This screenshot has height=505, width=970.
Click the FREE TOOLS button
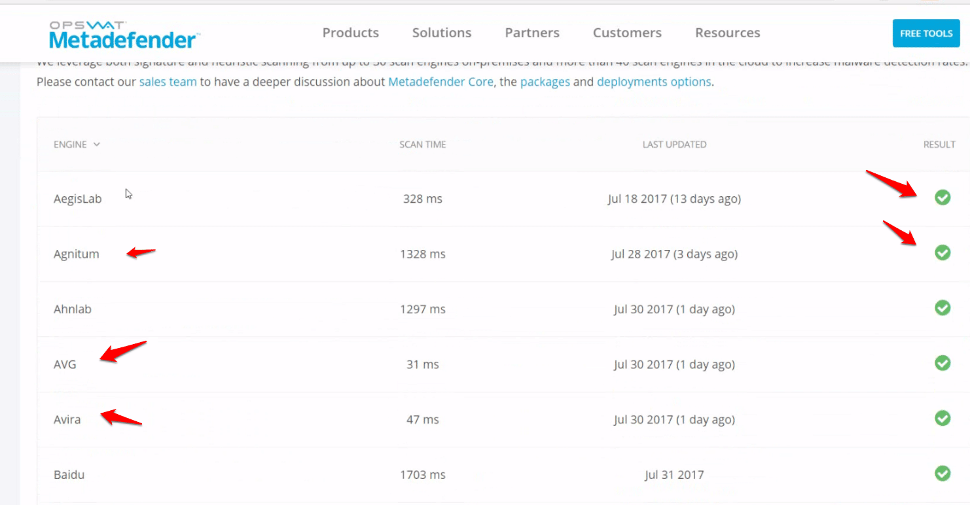coord(926,33)
